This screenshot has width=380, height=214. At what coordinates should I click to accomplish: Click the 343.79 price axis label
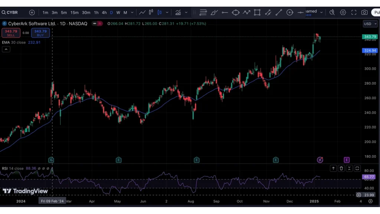[370, 37]
